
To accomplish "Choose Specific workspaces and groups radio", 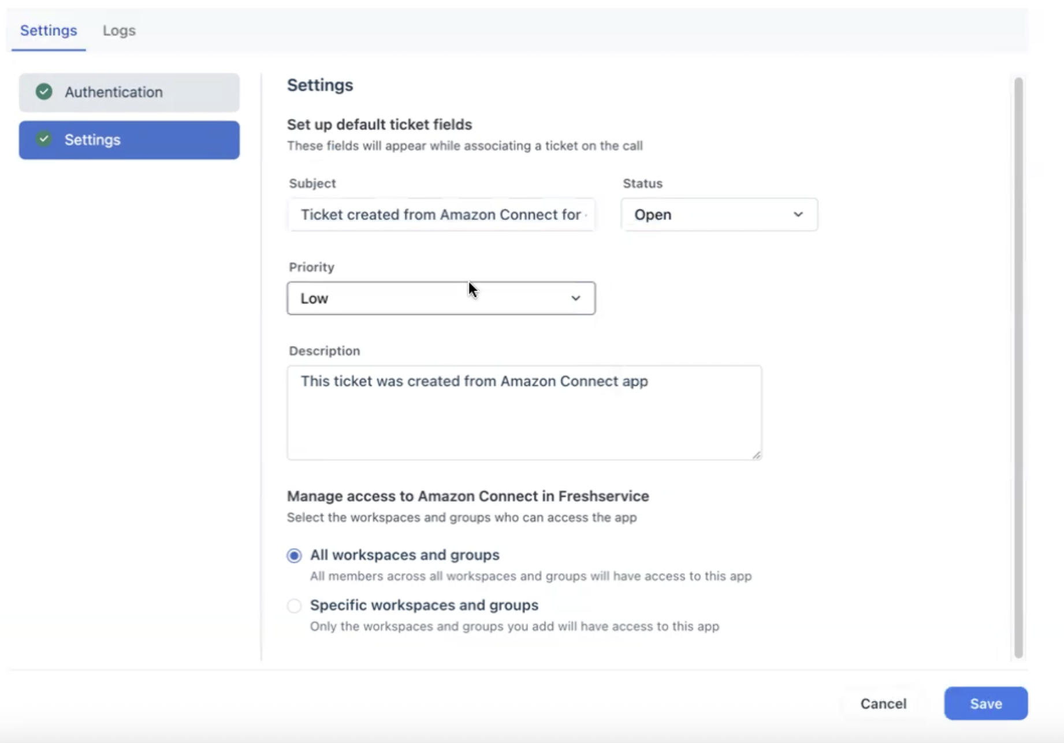I will pyautogui.click(x=294, y=606).
